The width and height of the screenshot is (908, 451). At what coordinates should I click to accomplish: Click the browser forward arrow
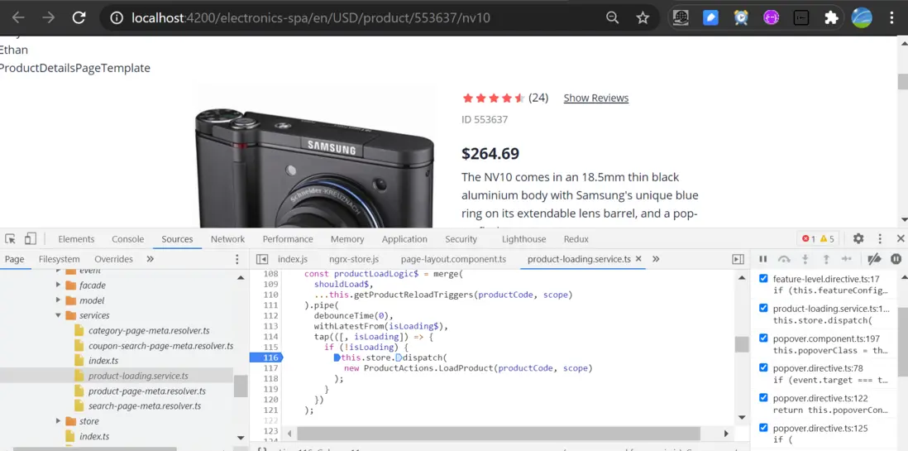coord(49,18)
